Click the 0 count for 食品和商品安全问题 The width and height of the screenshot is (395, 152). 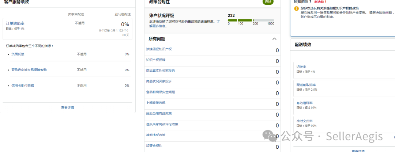(x=277, y=94)
